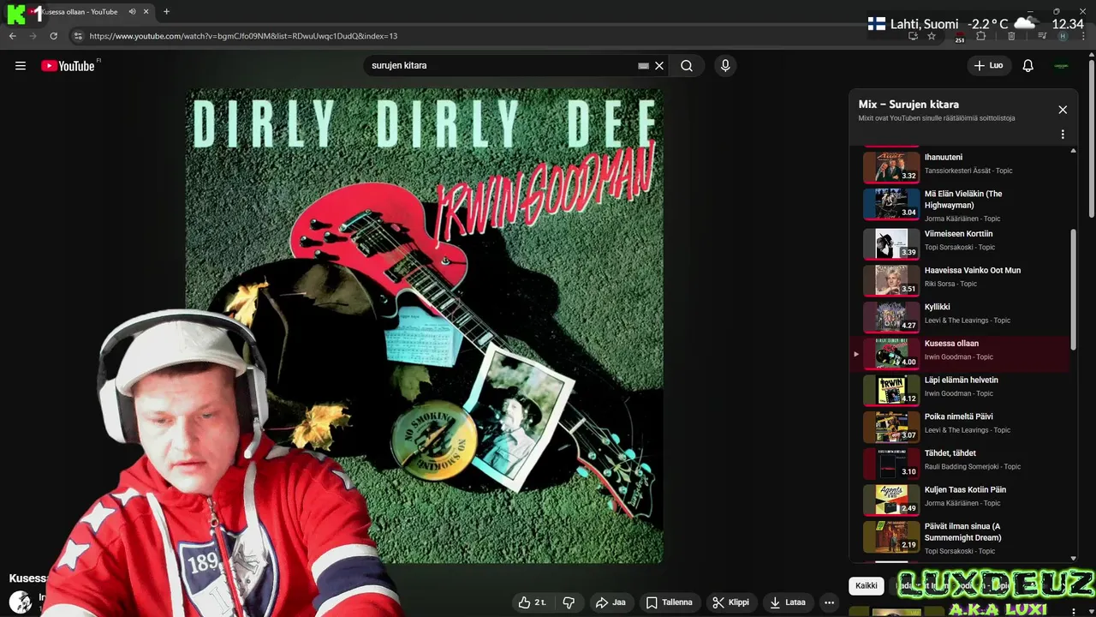Click the mix playlist scrollbar

[1074, 289]
